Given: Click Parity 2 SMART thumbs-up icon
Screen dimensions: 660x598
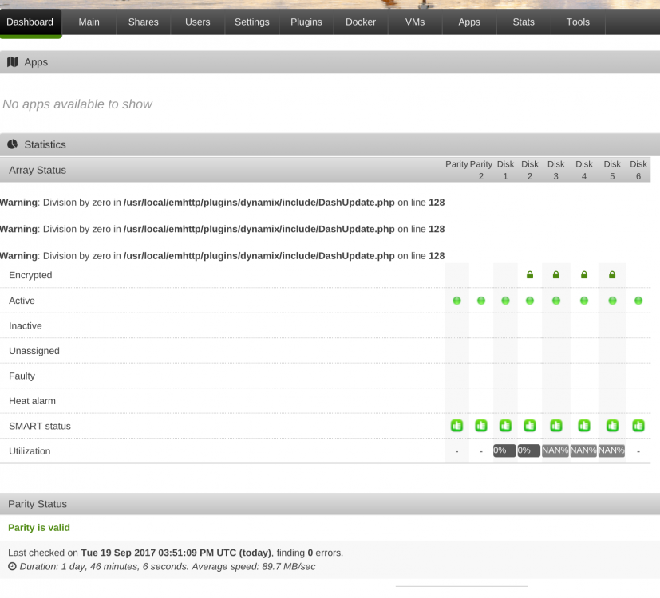Looking at the screenshot, I should pos(481,426).
